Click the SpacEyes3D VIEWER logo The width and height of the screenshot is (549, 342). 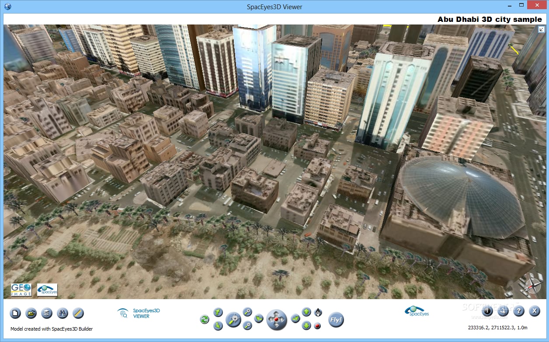point(139,313)
